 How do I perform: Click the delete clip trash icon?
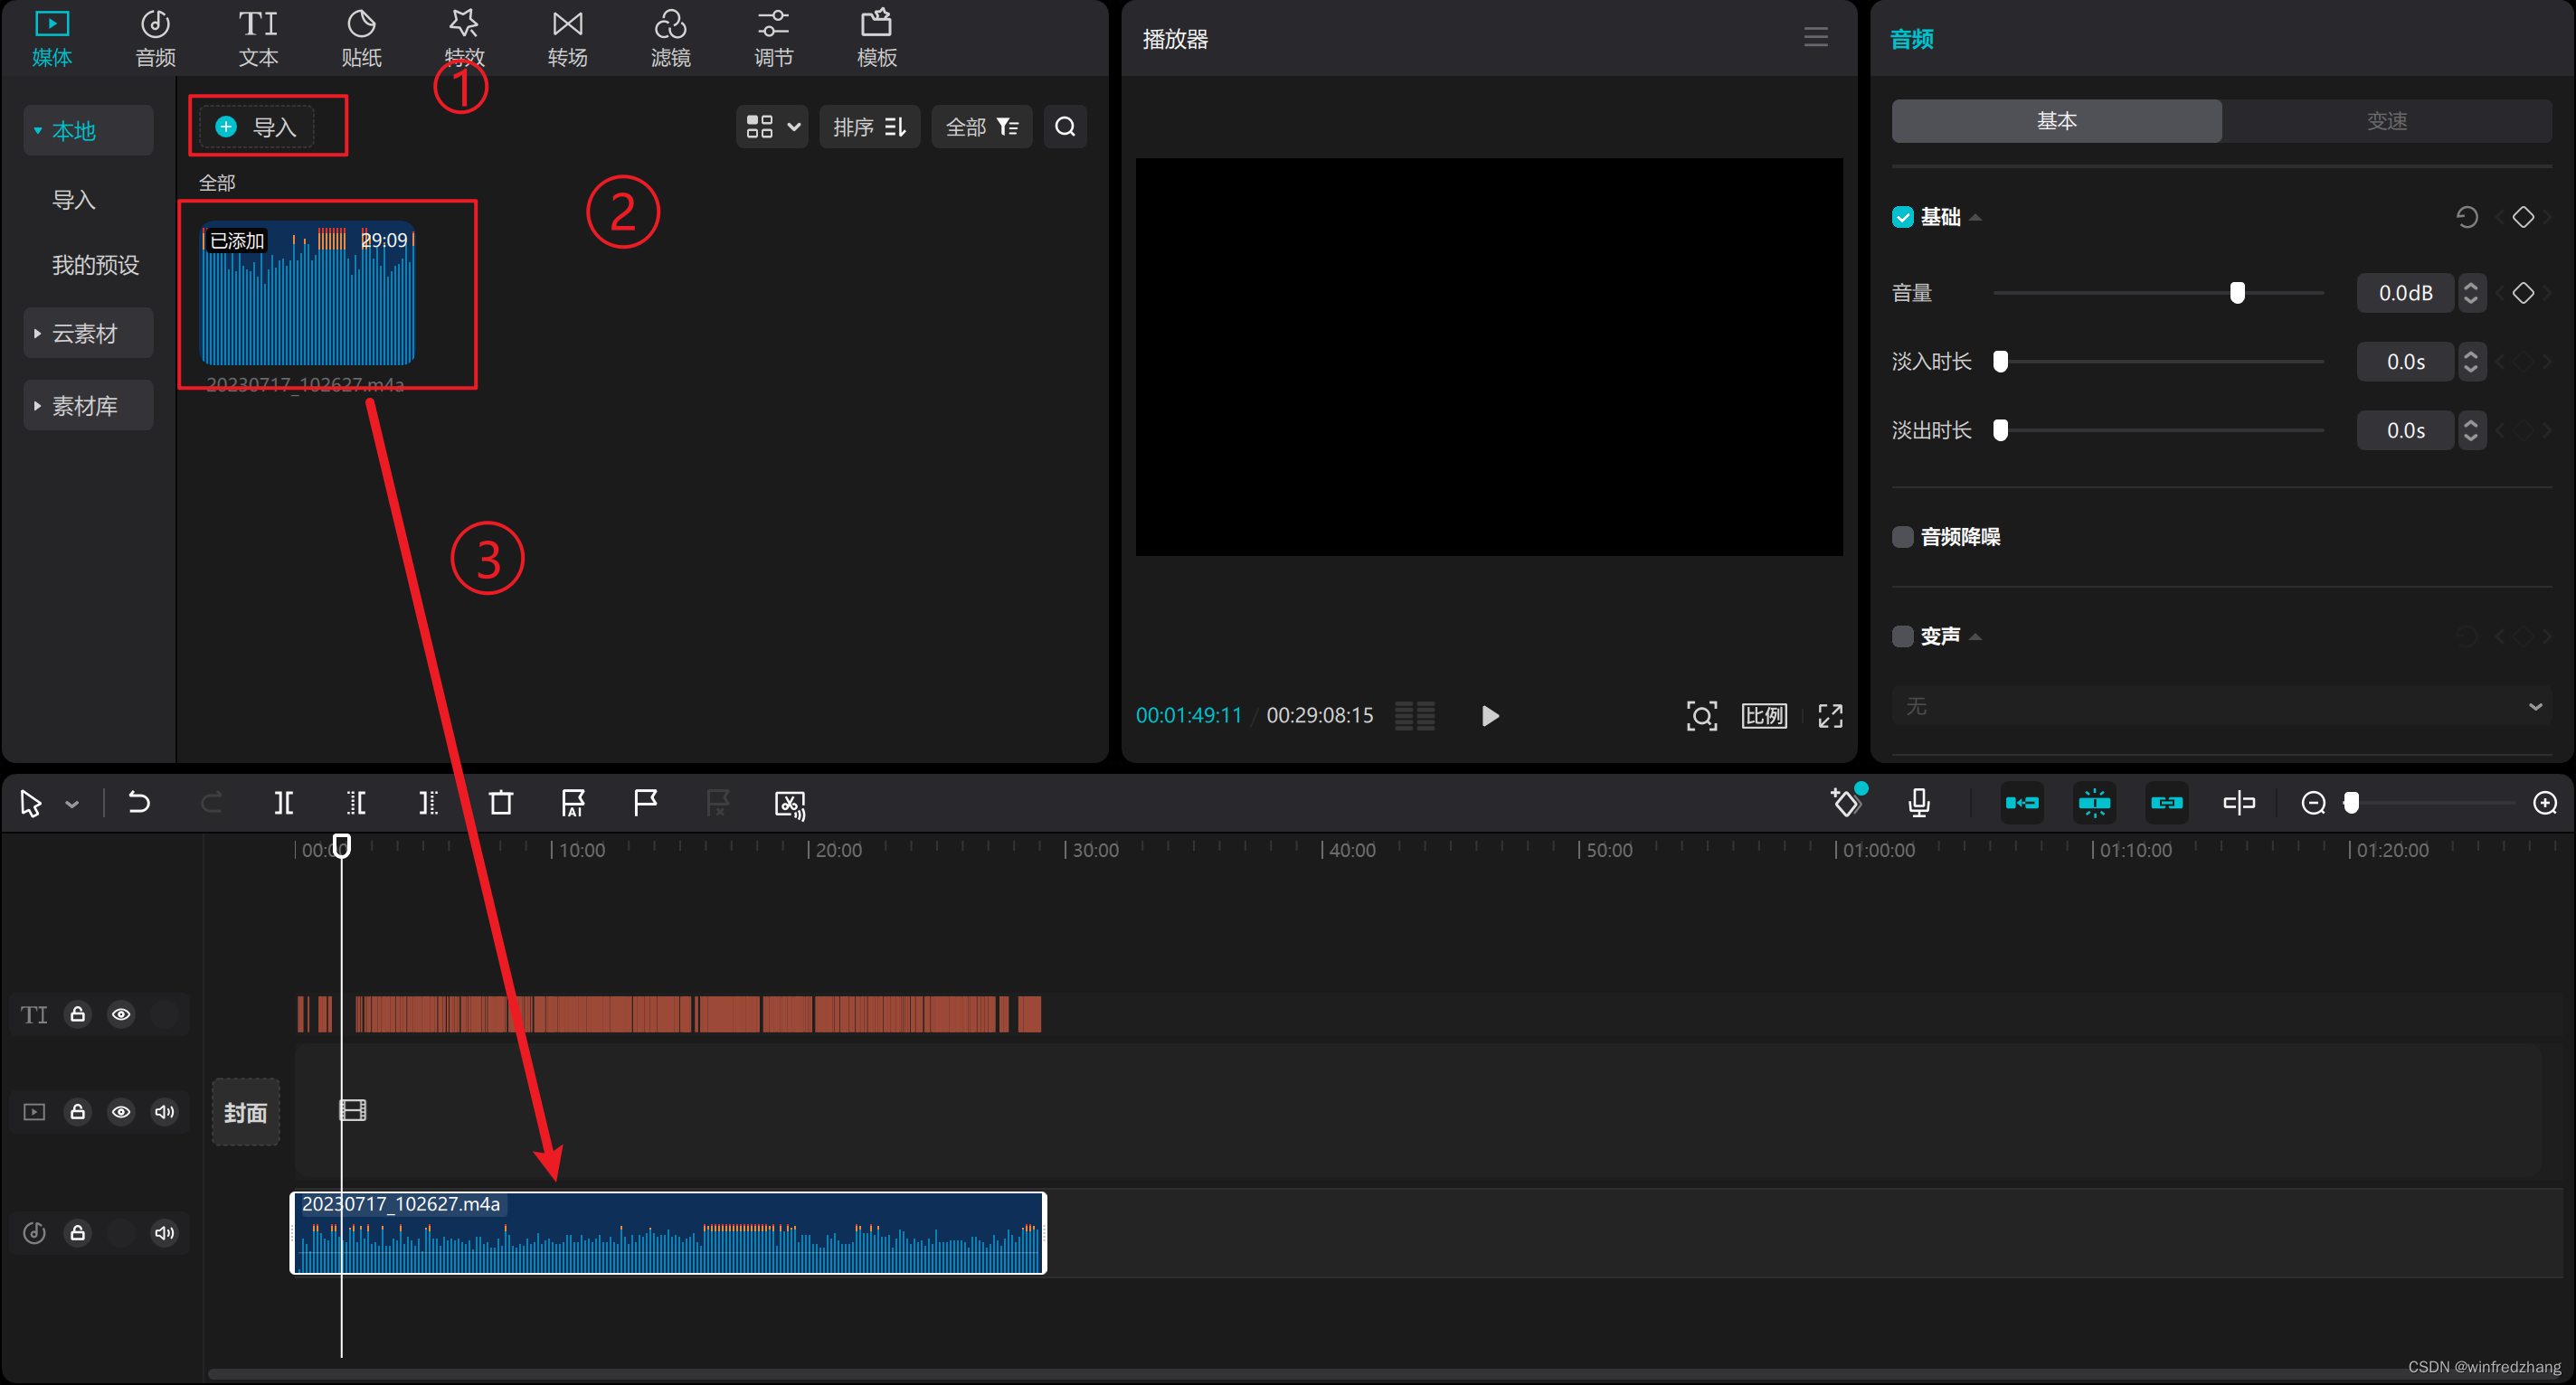coord(501,804)
